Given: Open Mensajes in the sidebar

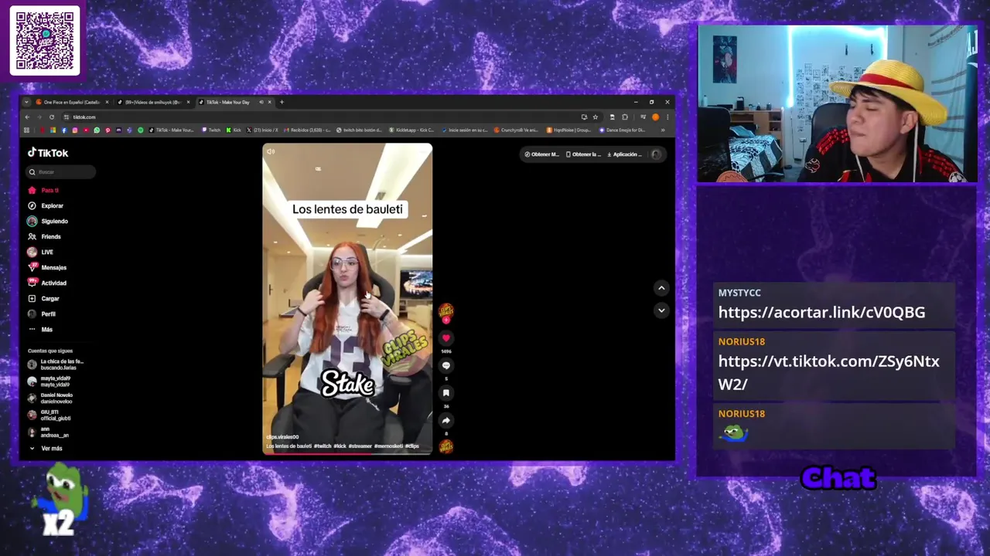Looking at the screenshot, I should (x=47, y=267).
